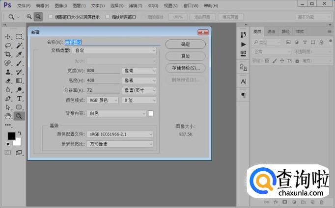Select the Blur tool

click(8, 90)
